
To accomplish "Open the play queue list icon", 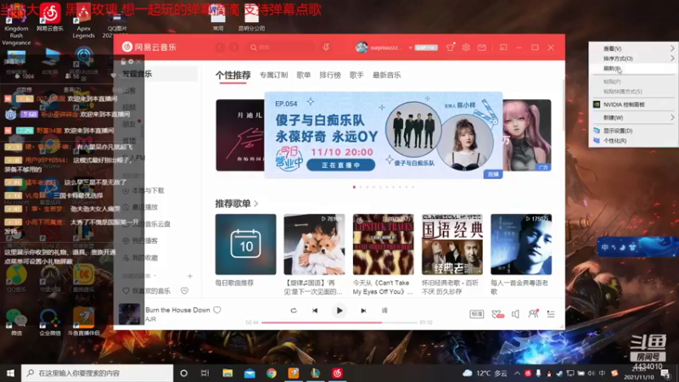I will 551,314.
